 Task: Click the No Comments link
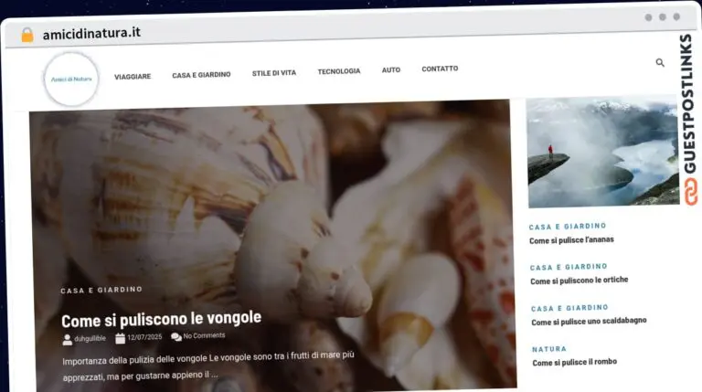pos(204,336)
